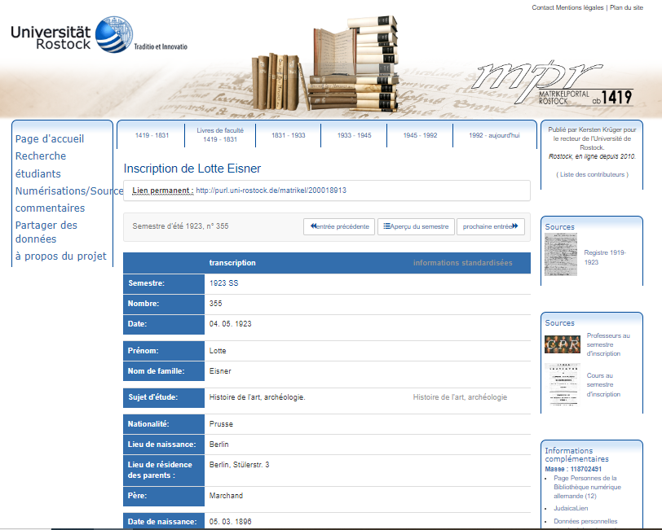Click the Semestre value 1923 SS

(223, 283)
